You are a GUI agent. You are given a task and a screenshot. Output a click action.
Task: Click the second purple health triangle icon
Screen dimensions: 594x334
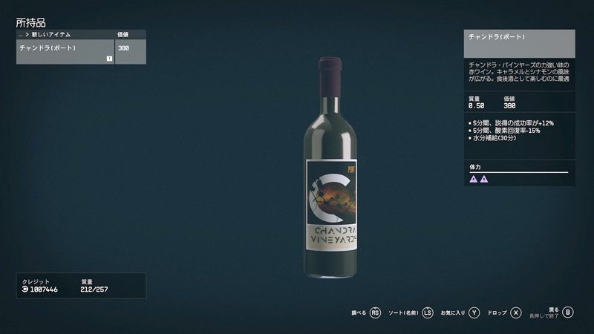(484, 179)
